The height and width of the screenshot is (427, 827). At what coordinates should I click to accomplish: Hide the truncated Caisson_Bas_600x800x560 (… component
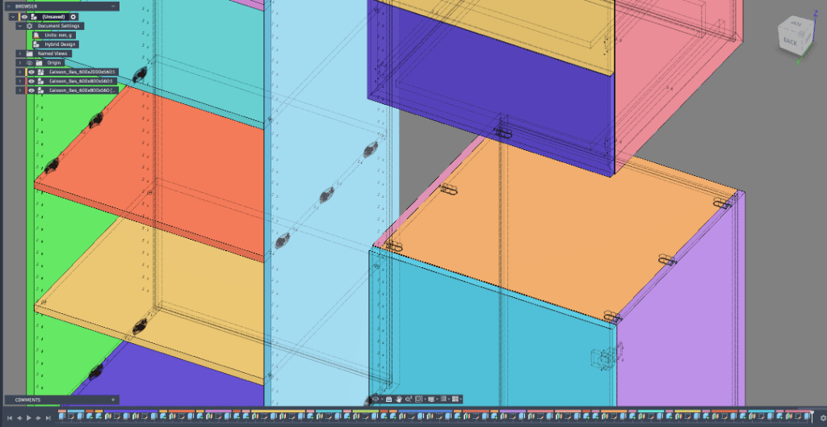click(x=31, y=90)
